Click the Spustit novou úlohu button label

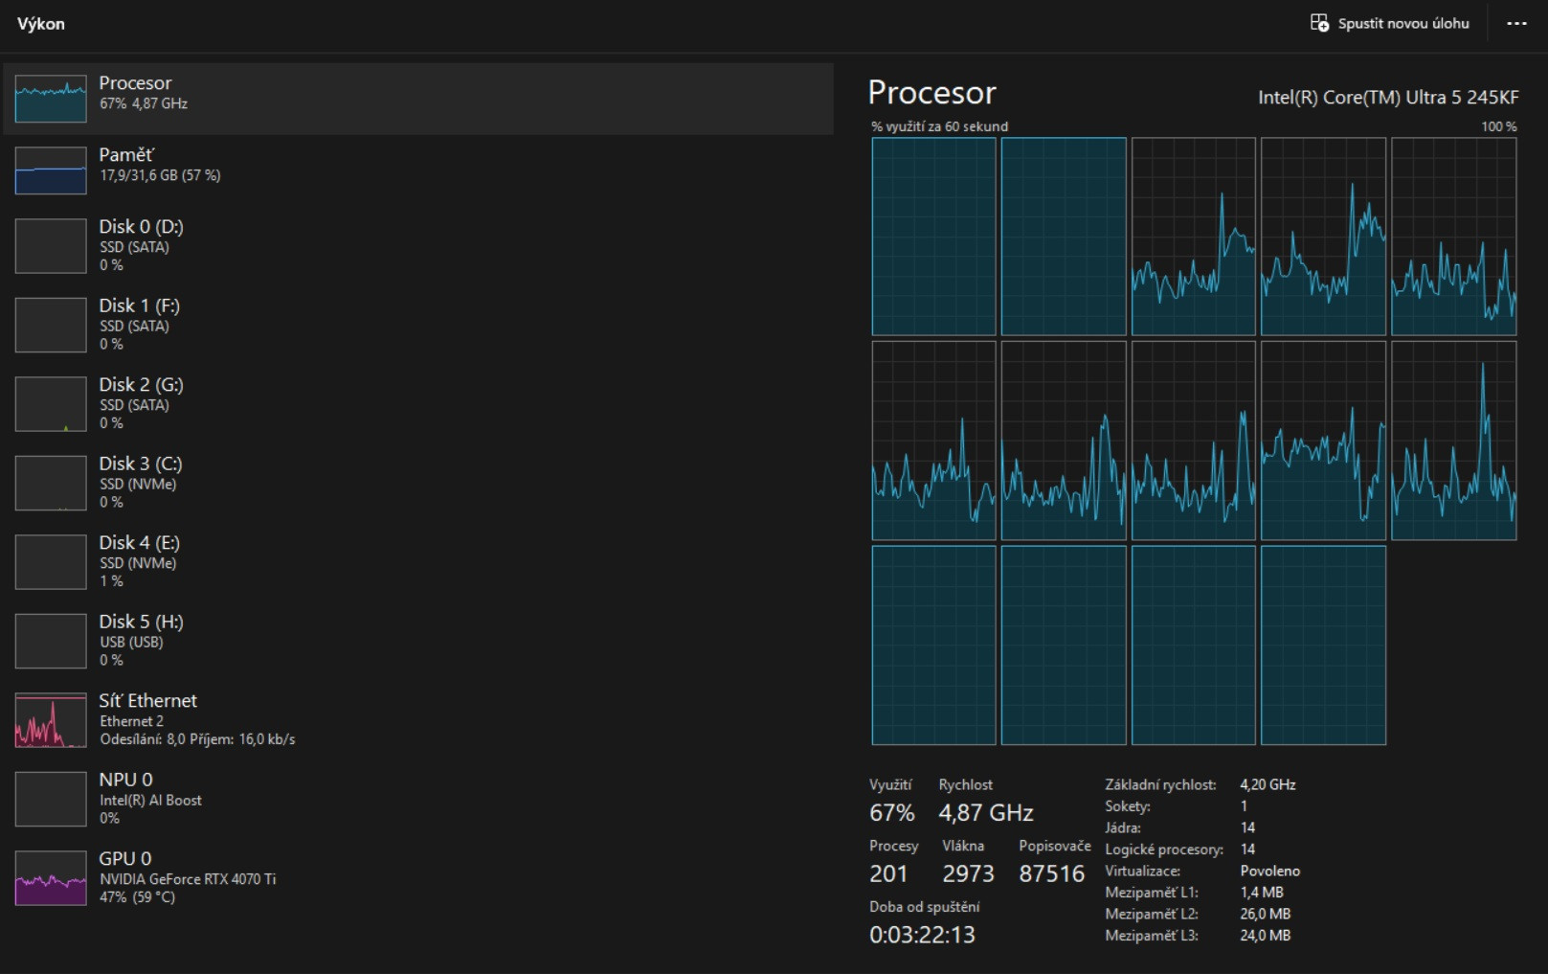[1403, 23]
